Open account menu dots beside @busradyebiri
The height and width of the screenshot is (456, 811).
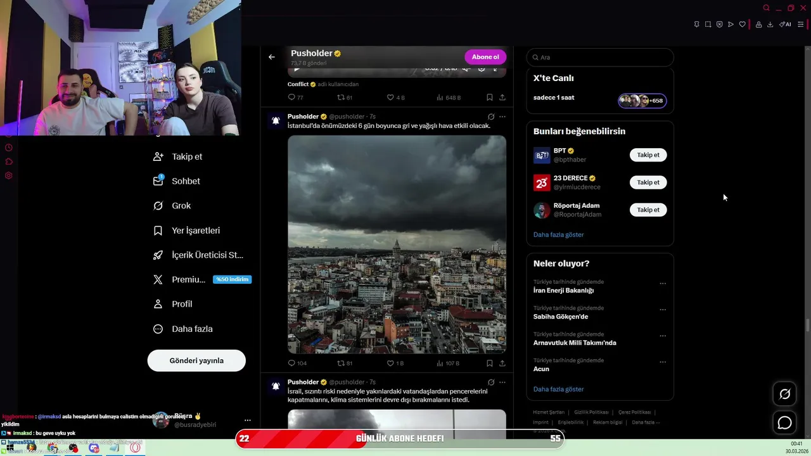(x=248, y=420)
